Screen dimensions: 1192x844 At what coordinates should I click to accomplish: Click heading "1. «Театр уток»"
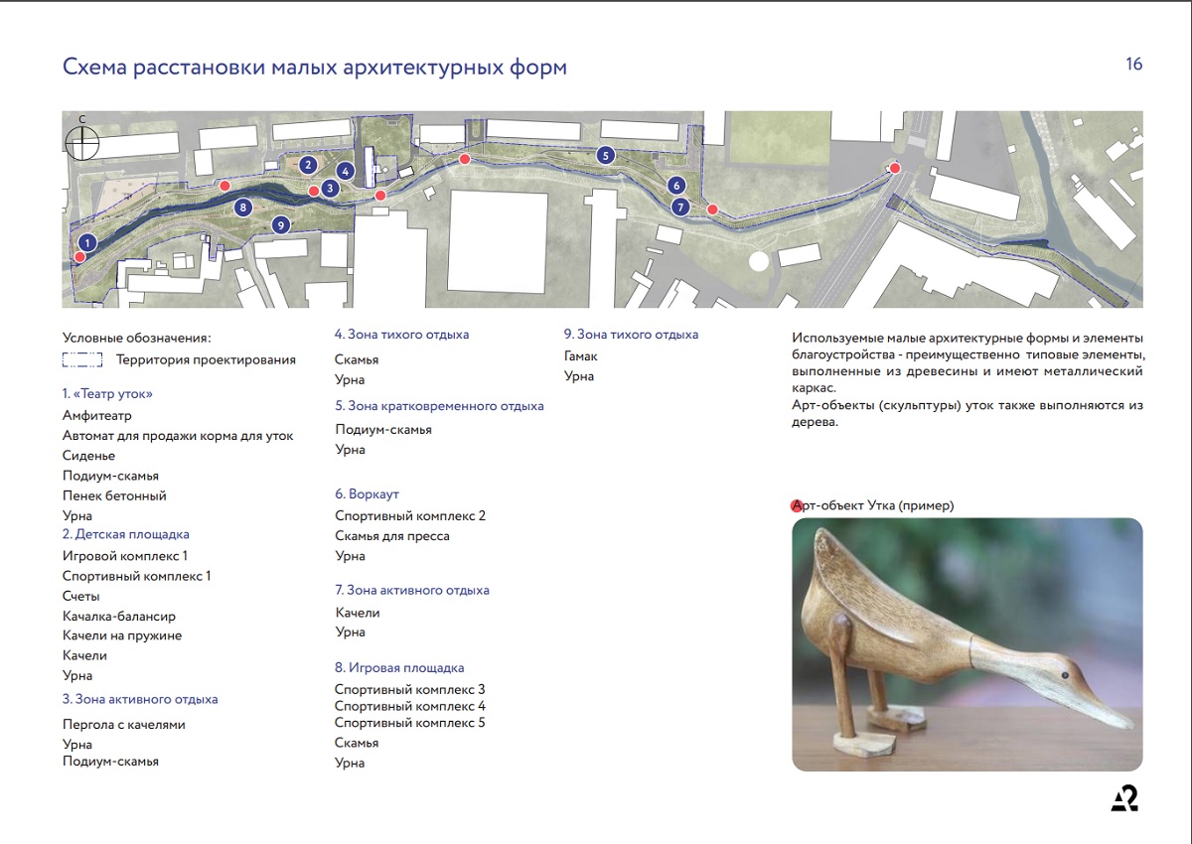coord(107,394)
